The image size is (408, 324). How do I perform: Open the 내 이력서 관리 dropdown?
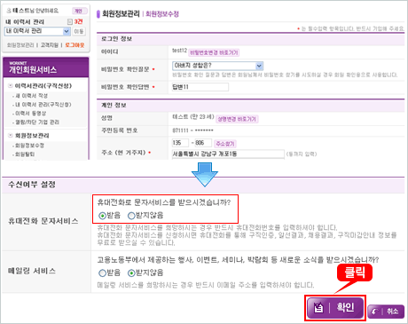point(37,31)
